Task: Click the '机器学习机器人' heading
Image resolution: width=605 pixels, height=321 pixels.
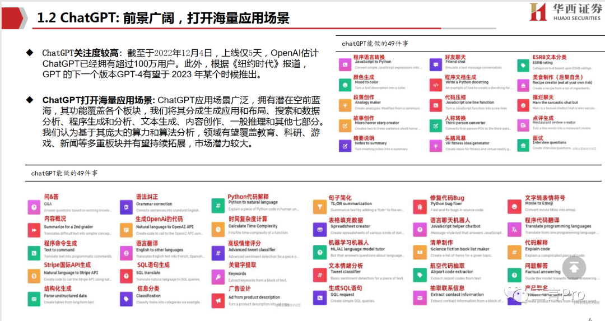Action: [348, 243]
